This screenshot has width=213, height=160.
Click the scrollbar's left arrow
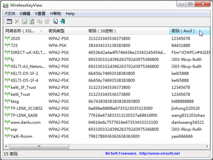(x=6, y=146)
